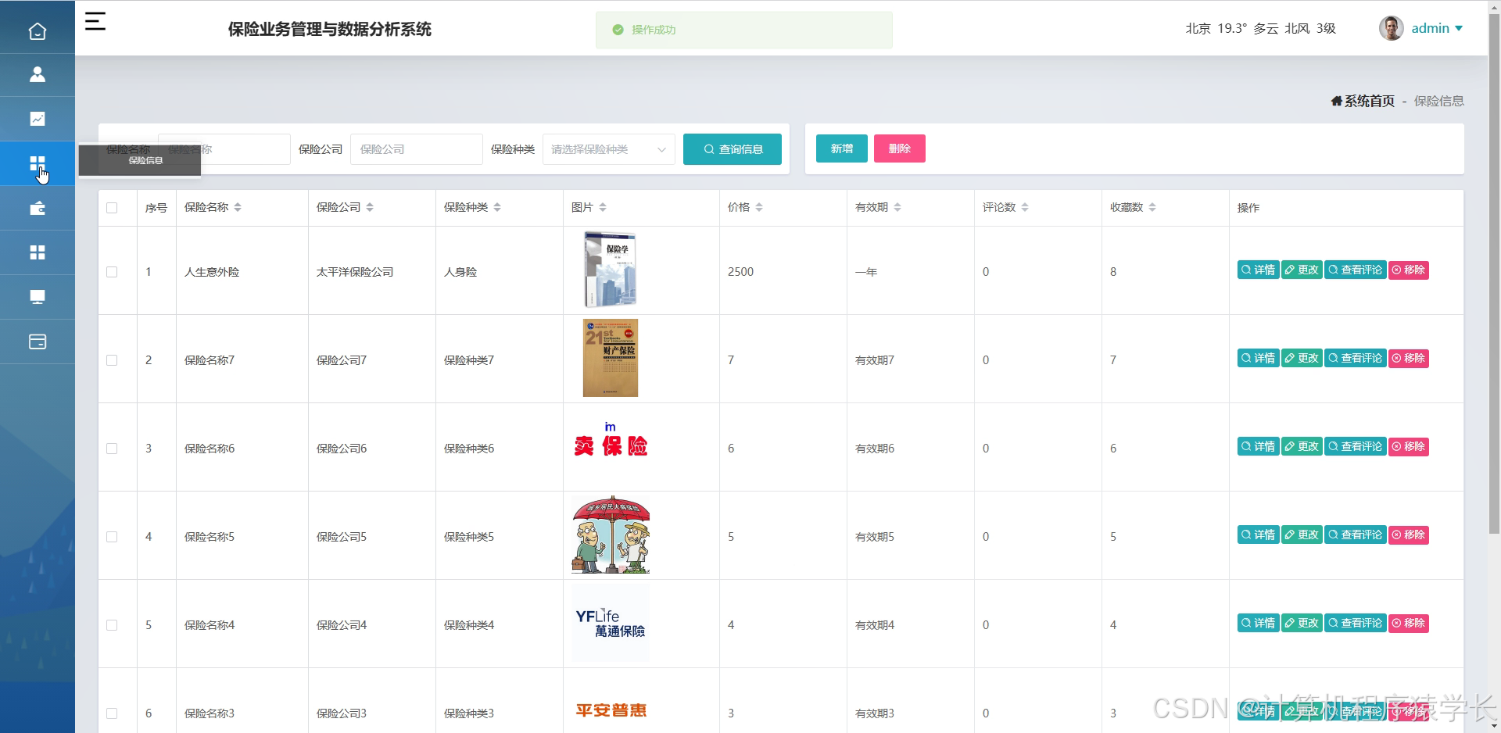1501x733 pixels.
Task: Check the row for 保险名称6
Action: (x=112, y=449)
